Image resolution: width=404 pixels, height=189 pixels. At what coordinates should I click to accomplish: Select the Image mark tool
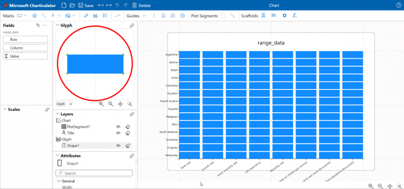pos(68,16)
